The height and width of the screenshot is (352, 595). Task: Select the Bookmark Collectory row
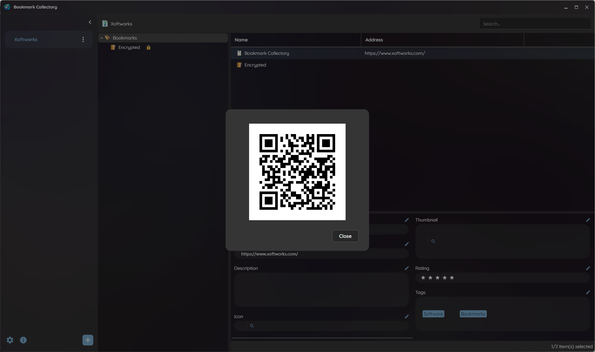pyautogui.click(x=412, y=53)
